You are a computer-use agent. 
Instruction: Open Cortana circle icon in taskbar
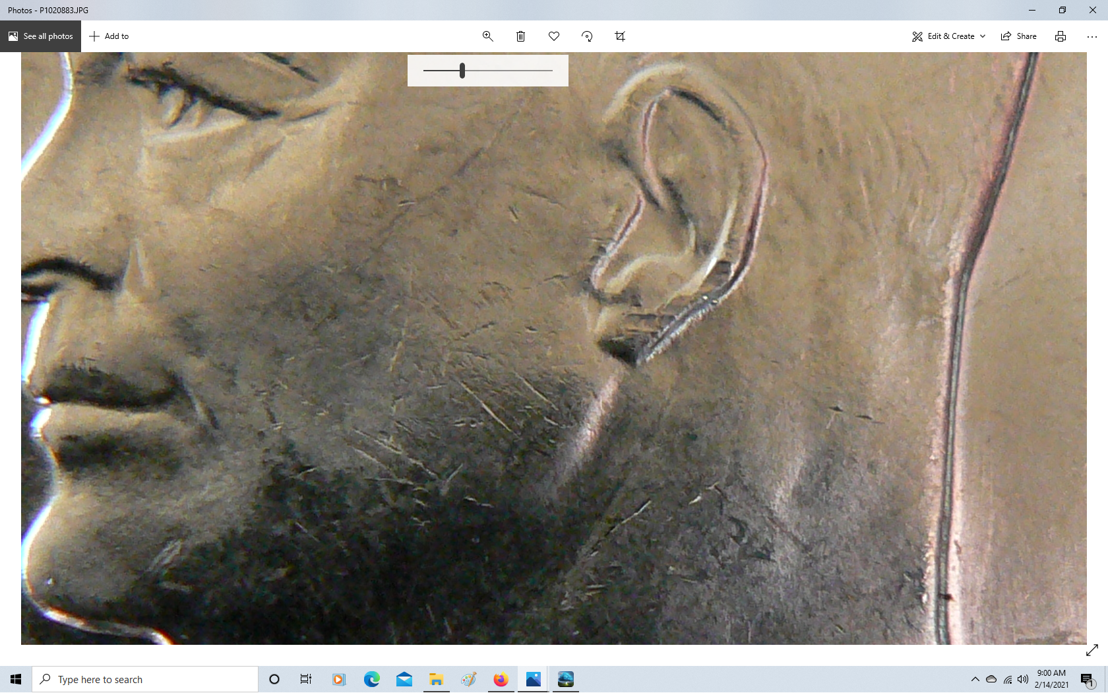point(274,679)
